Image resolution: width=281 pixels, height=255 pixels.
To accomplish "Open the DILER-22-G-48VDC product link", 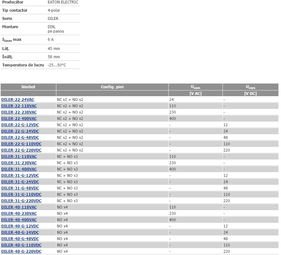I will tap(20, 138).
